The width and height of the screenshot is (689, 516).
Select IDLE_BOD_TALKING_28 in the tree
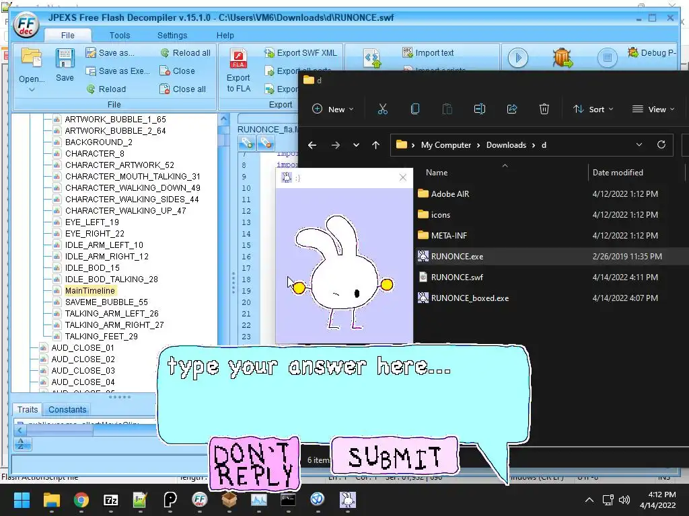pyautogui.click(x=111, y=279)
